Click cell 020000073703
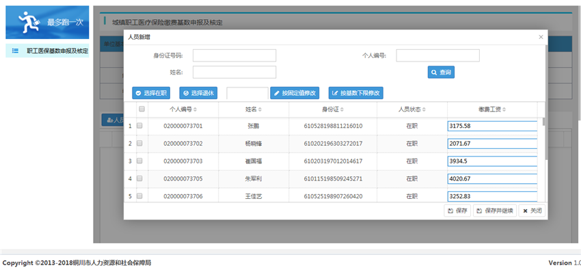The image size is (581, 270). click(x=183, y=161)
